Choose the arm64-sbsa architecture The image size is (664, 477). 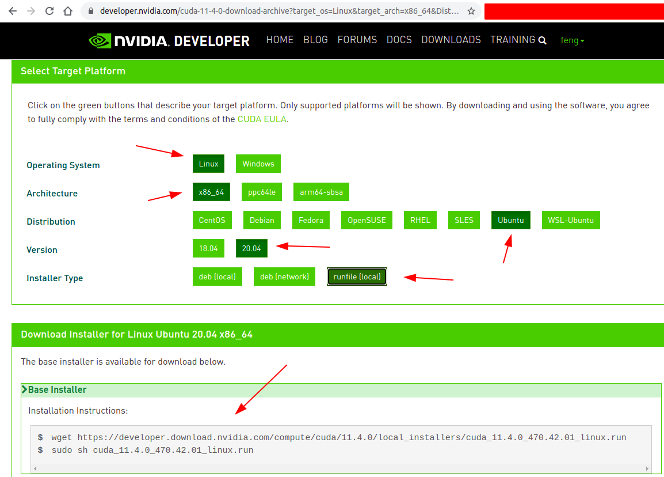click(x=322, y=192)
